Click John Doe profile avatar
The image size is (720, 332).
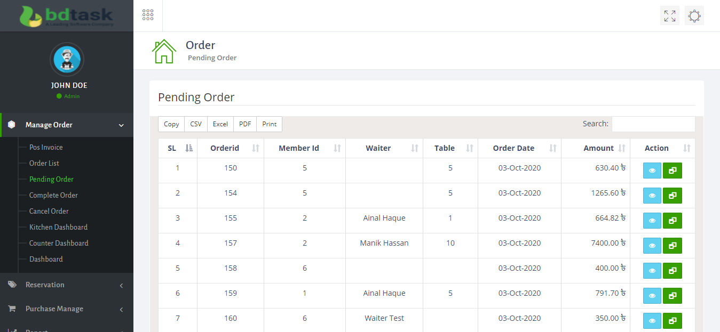point(67,59)
